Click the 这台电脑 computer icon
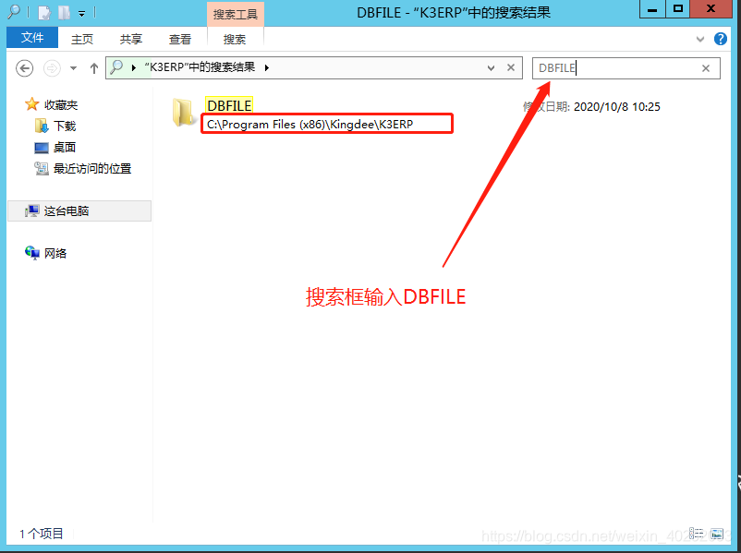The image size is (741, 553). pyautogui.click(x=32, y=211)
